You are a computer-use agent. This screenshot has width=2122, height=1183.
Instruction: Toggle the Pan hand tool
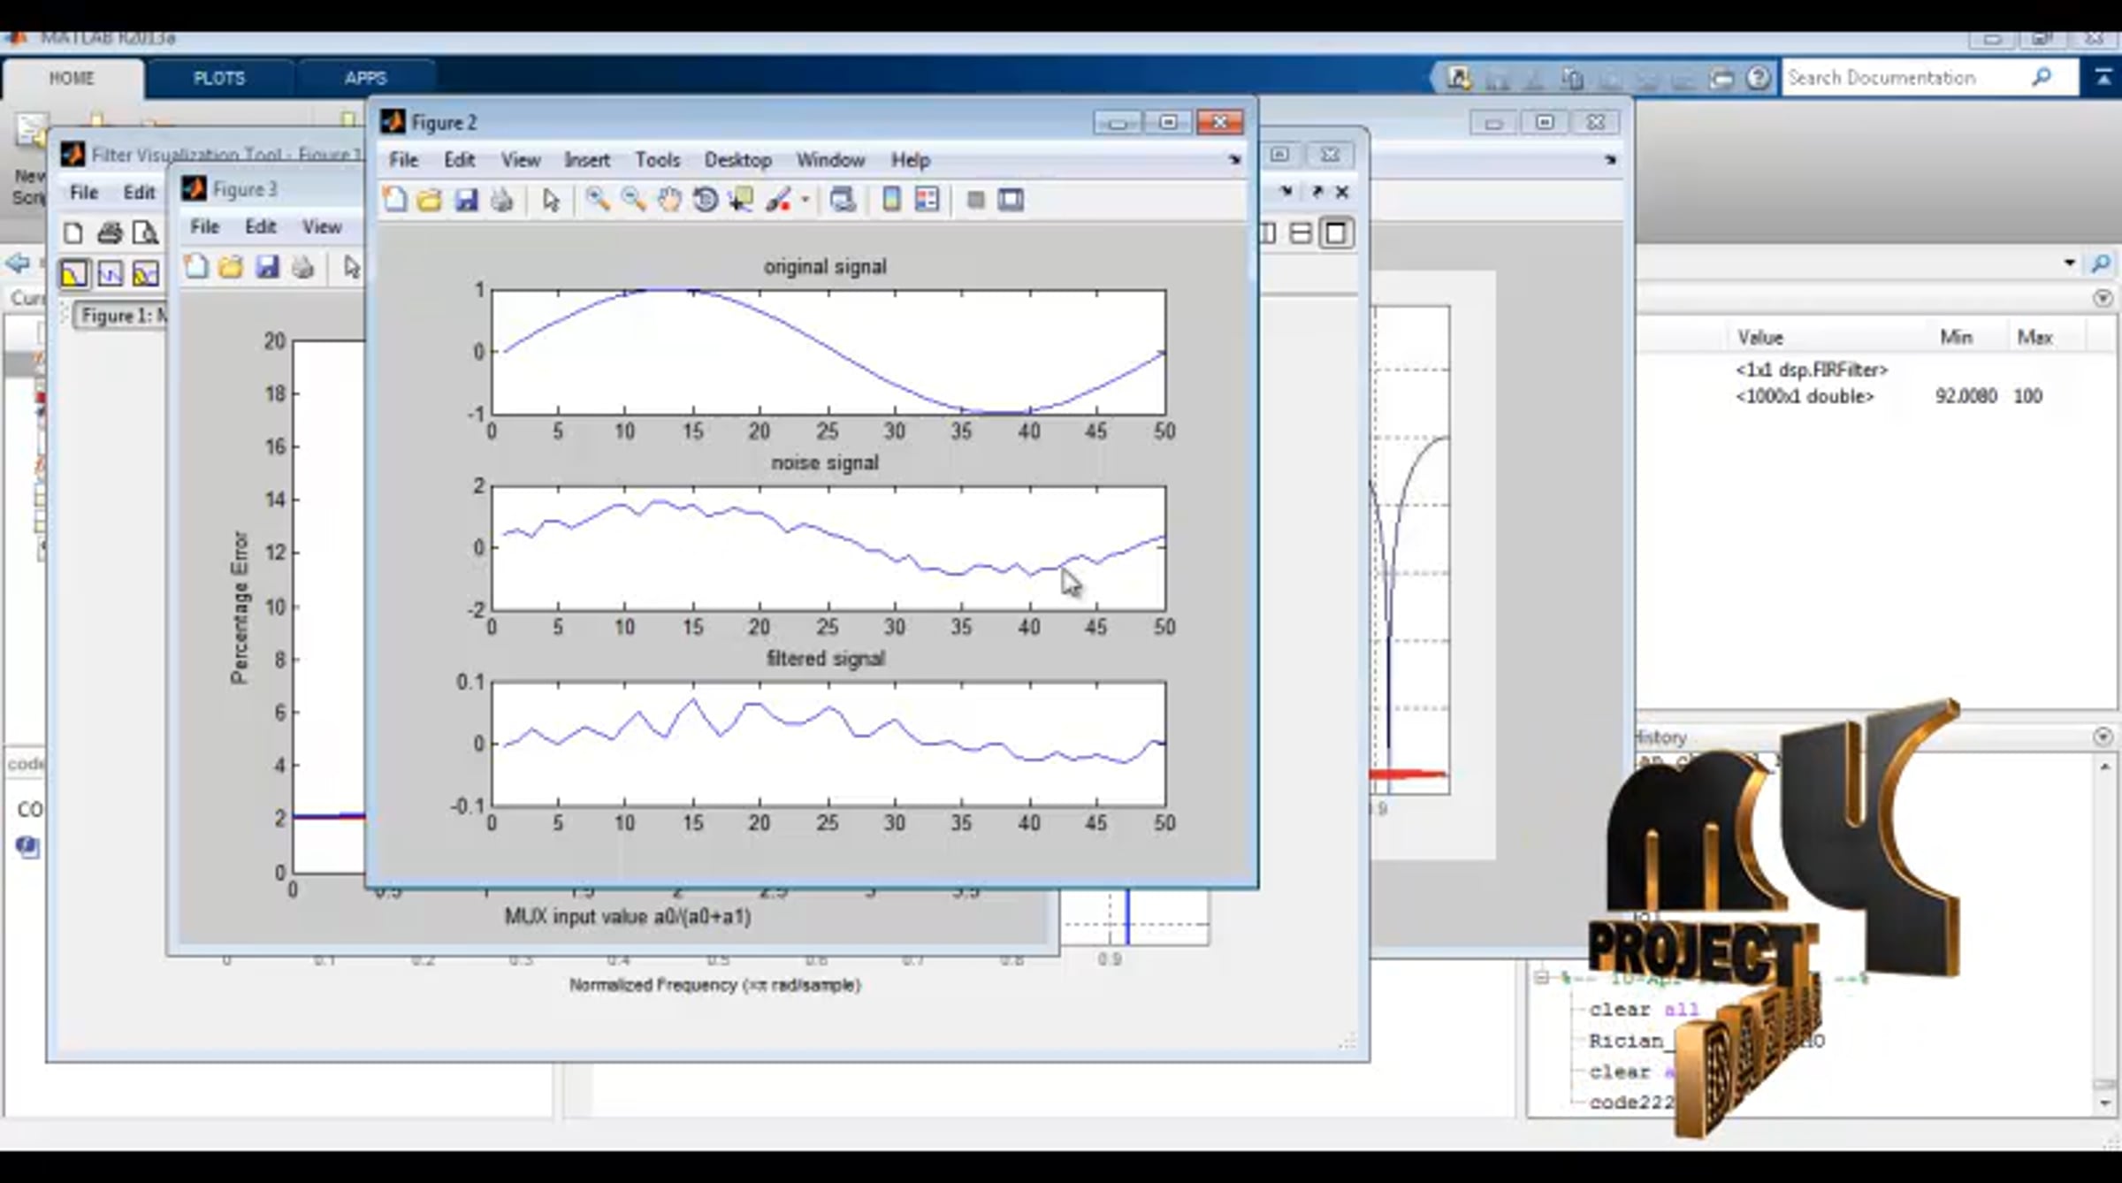click(669, 200)
